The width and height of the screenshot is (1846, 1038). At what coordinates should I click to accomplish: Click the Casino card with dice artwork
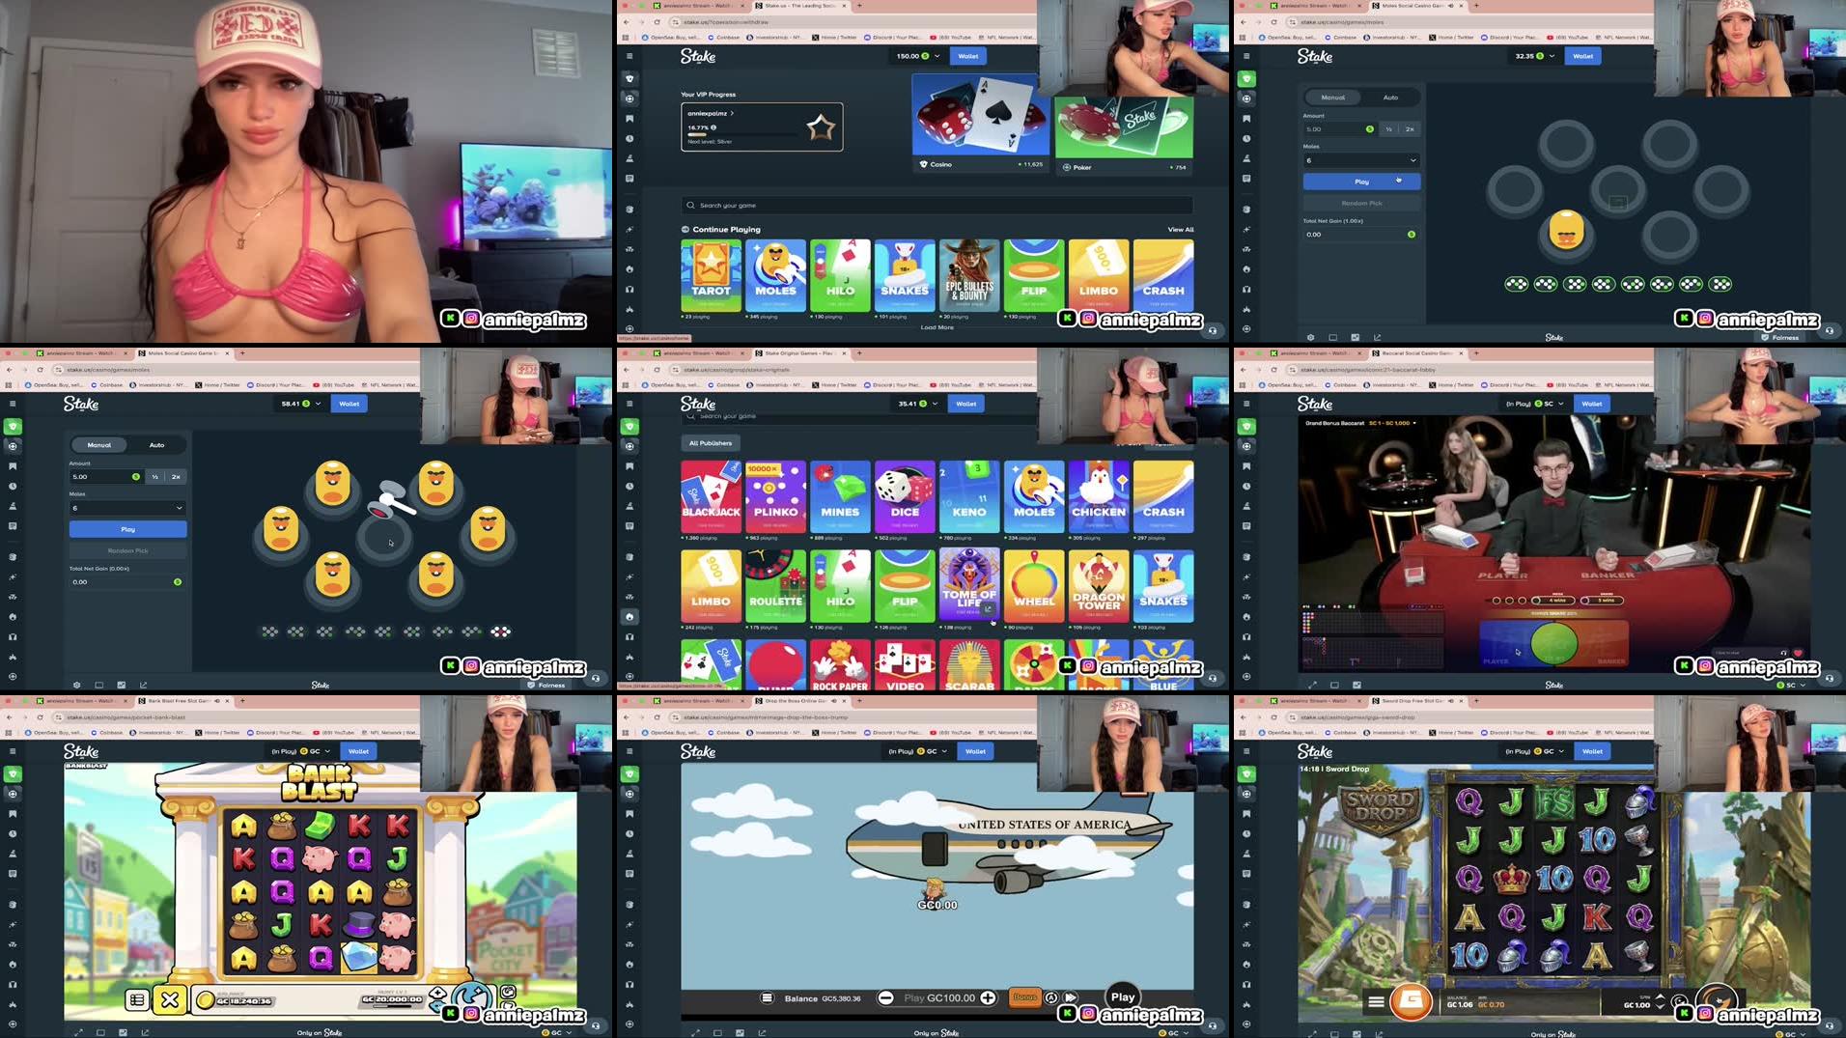(x=981, y=124)
